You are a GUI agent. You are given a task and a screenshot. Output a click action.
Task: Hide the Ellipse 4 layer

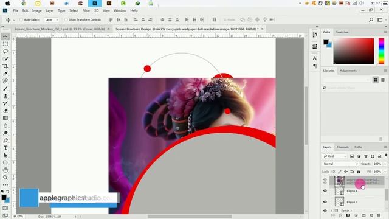click(325, 190)
